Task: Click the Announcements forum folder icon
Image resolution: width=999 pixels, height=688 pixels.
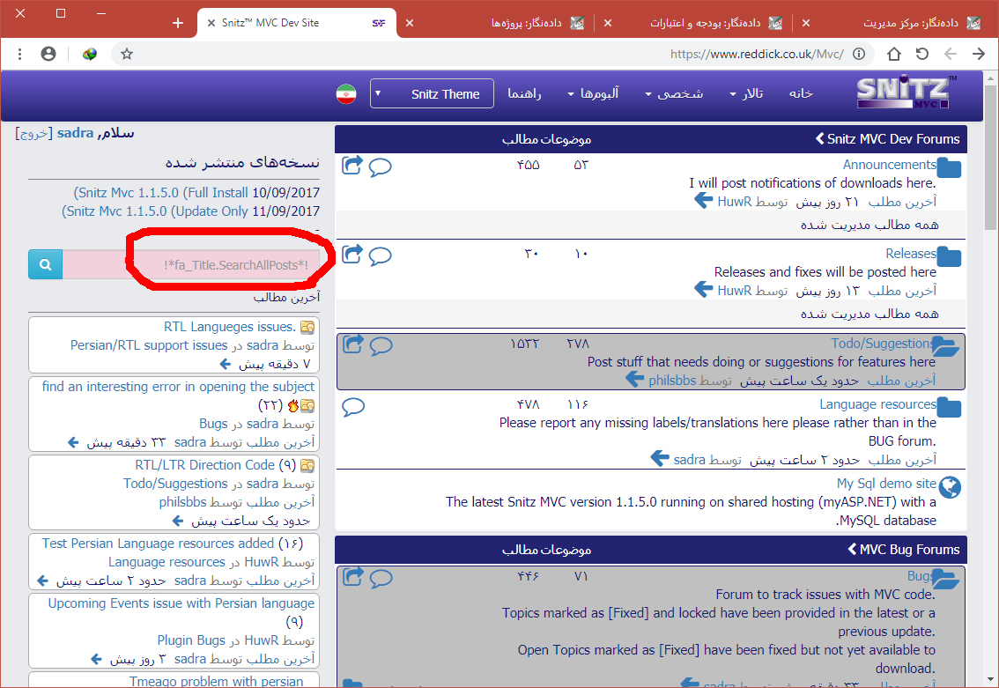Action: coord(949,167)
